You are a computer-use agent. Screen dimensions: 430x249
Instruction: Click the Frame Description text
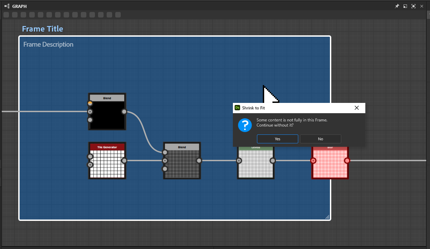(x=48, y=45)
